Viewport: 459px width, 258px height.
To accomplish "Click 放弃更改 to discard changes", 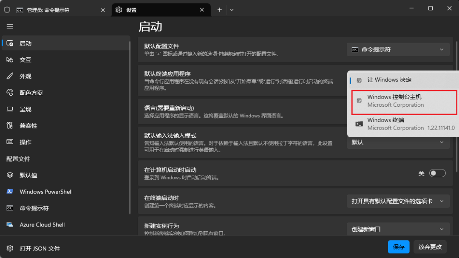I will click(430, 247).
